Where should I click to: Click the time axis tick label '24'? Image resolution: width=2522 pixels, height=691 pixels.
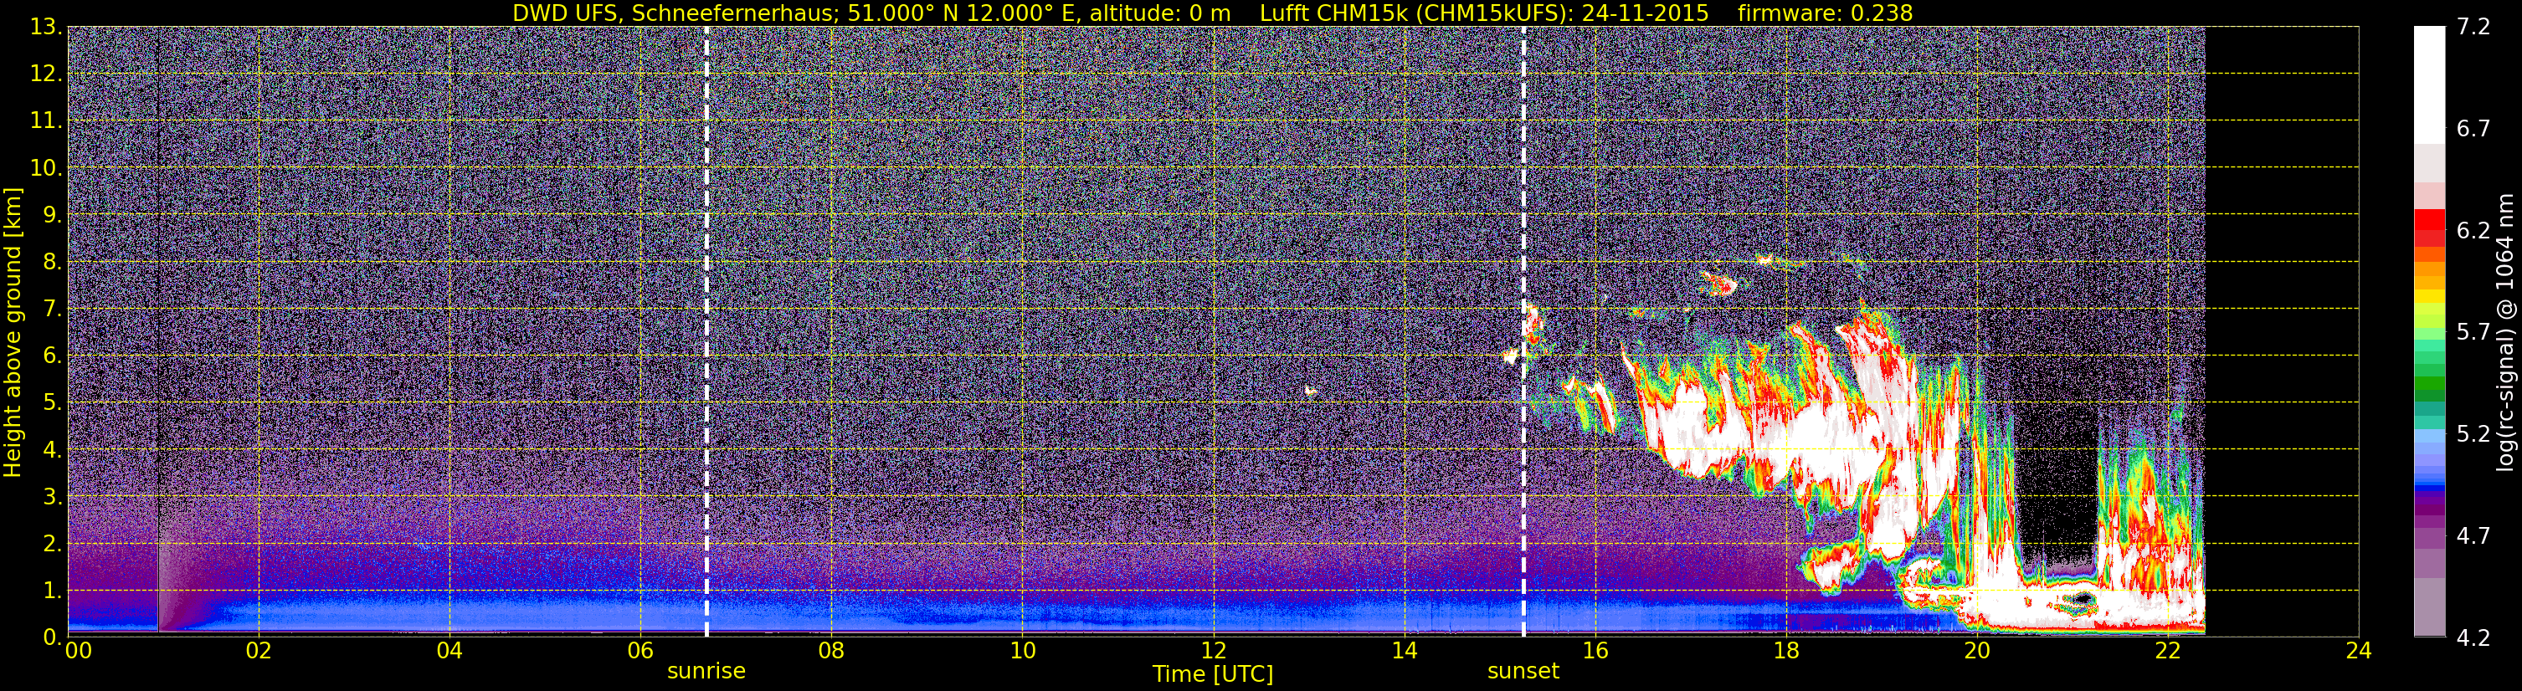(2359, 652)
